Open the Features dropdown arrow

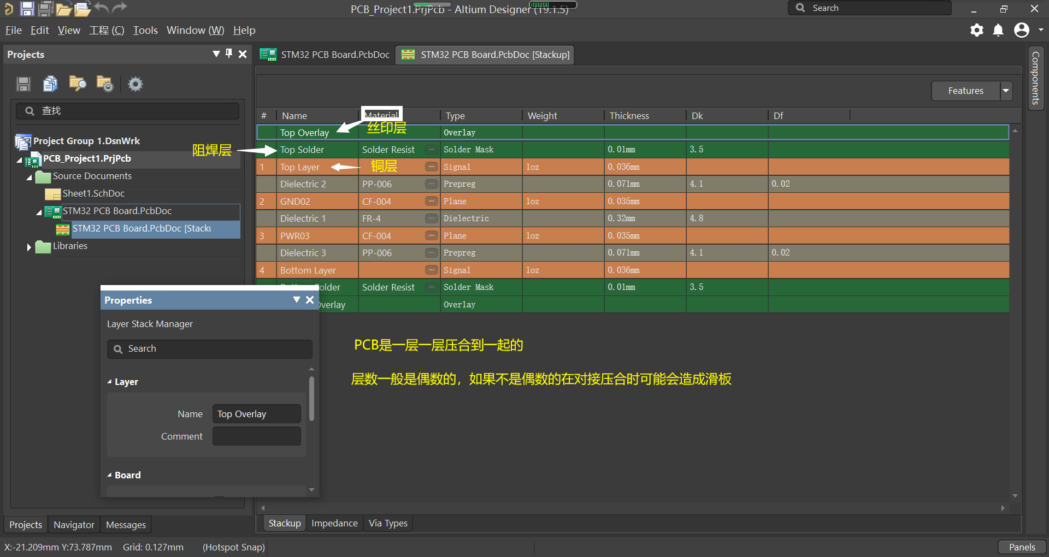[1006, 91]
